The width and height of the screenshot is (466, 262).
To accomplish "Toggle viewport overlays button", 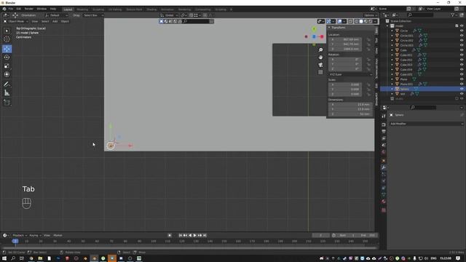I will tap(339, 21).
